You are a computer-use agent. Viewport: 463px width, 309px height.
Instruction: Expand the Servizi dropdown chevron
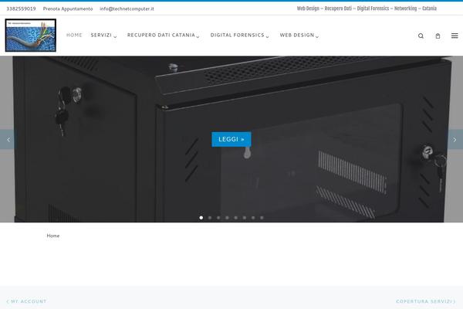115,36
